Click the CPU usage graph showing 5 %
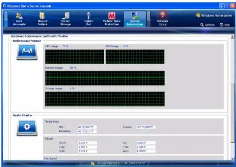The image size is (236, 167). pyautogui.click(x=74, y=57)
